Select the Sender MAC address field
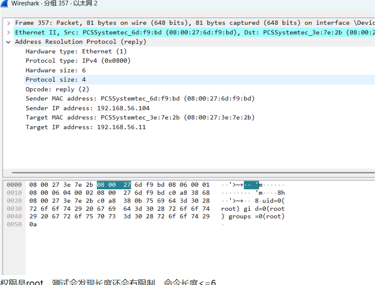Screen dimensions: 377x285 click(140, 98)
